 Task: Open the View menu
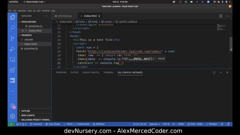pyautogui.click(x=30, y=11)
